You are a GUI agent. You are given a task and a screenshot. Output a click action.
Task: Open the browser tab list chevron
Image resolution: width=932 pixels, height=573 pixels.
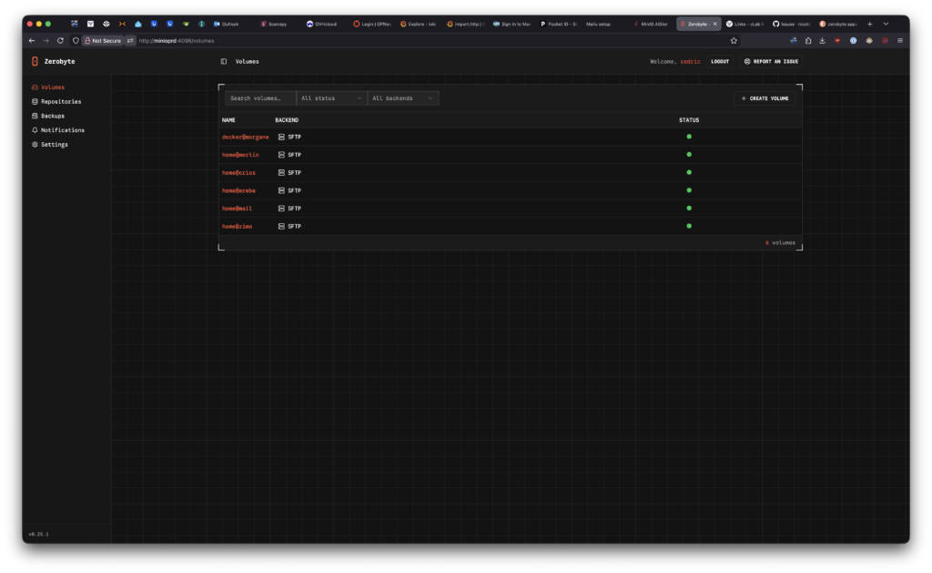click(886, 24)
